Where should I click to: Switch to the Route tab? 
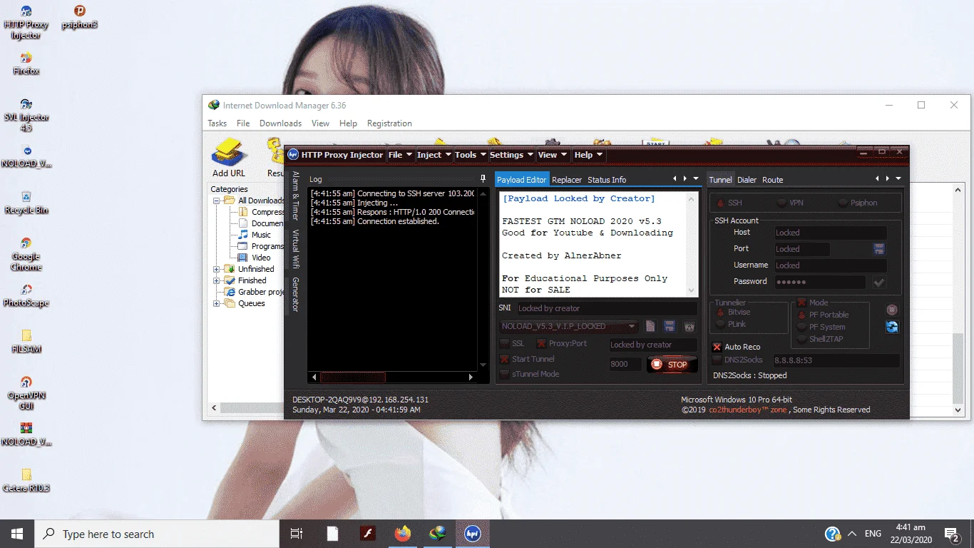point(772,180)
